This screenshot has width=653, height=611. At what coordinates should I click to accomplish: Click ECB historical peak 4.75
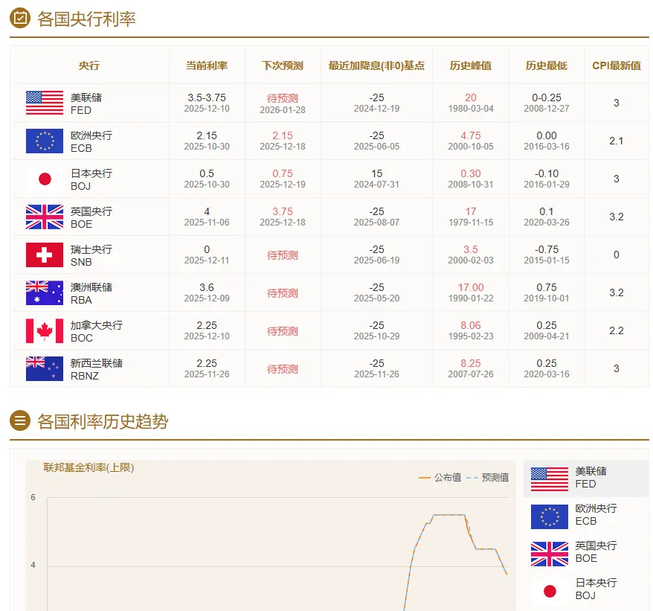click(471, 135)
